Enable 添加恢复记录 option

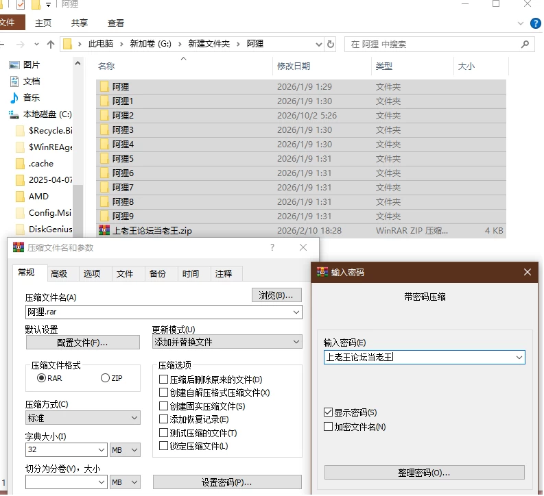(x=163, y=419)
